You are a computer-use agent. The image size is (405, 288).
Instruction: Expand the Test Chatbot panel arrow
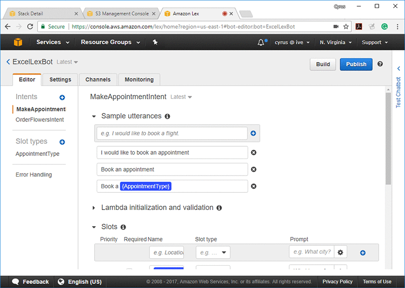pyautogui.click(x=398, y=68)
